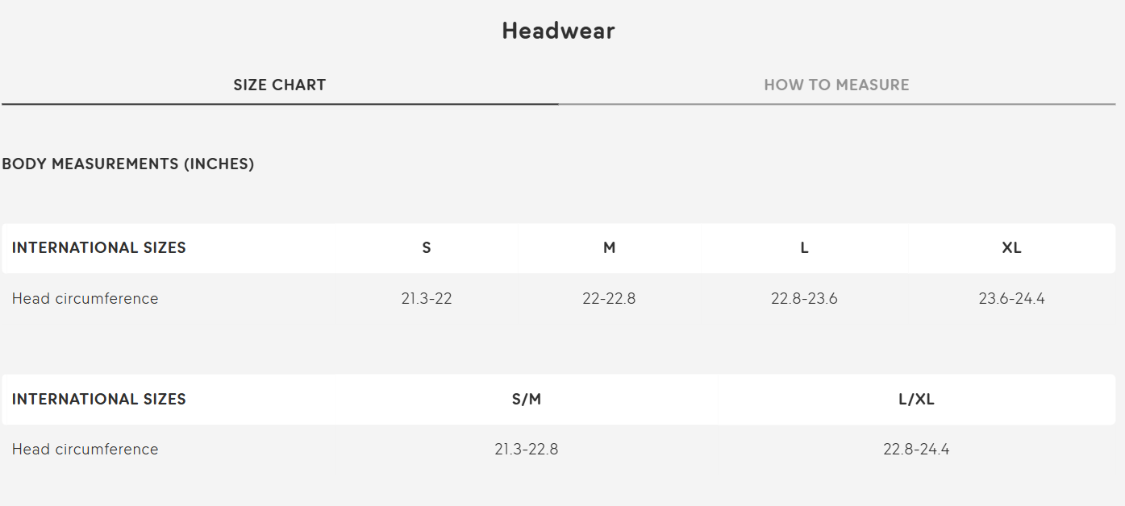Select the M size column header
The width and height of the screenshot is (1125, 506).
(610, 248)
